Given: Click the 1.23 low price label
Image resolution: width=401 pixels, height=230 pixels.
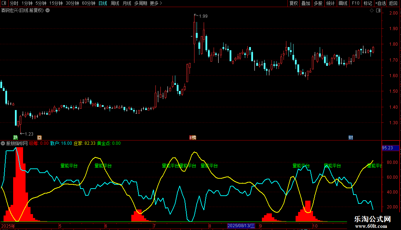Looking at the screenshot, I should click(29, 134).
